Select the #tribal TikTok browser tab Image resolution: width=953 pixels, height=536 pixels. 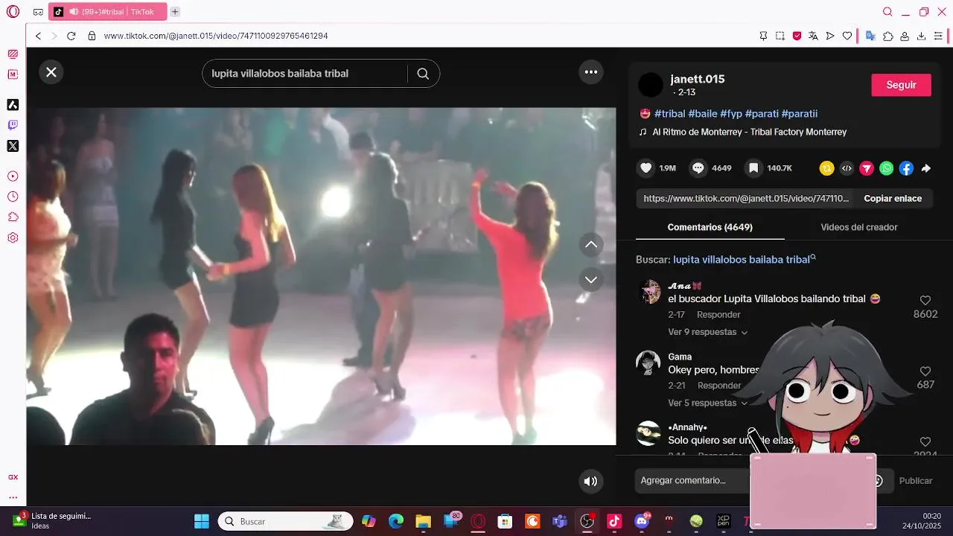click(x=107, y=12)
